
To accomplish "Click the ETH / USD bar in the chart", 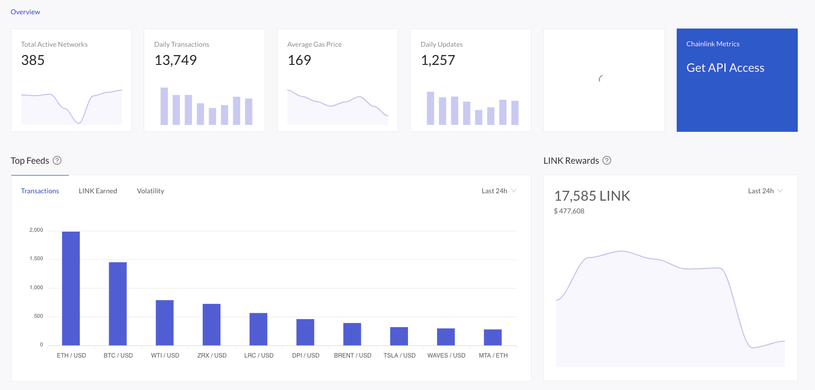I will click(x=71, y=288).
